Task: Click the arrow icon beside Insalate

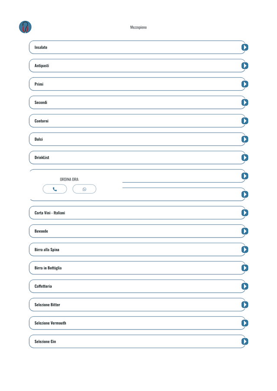Action: (x=245, y=48)
